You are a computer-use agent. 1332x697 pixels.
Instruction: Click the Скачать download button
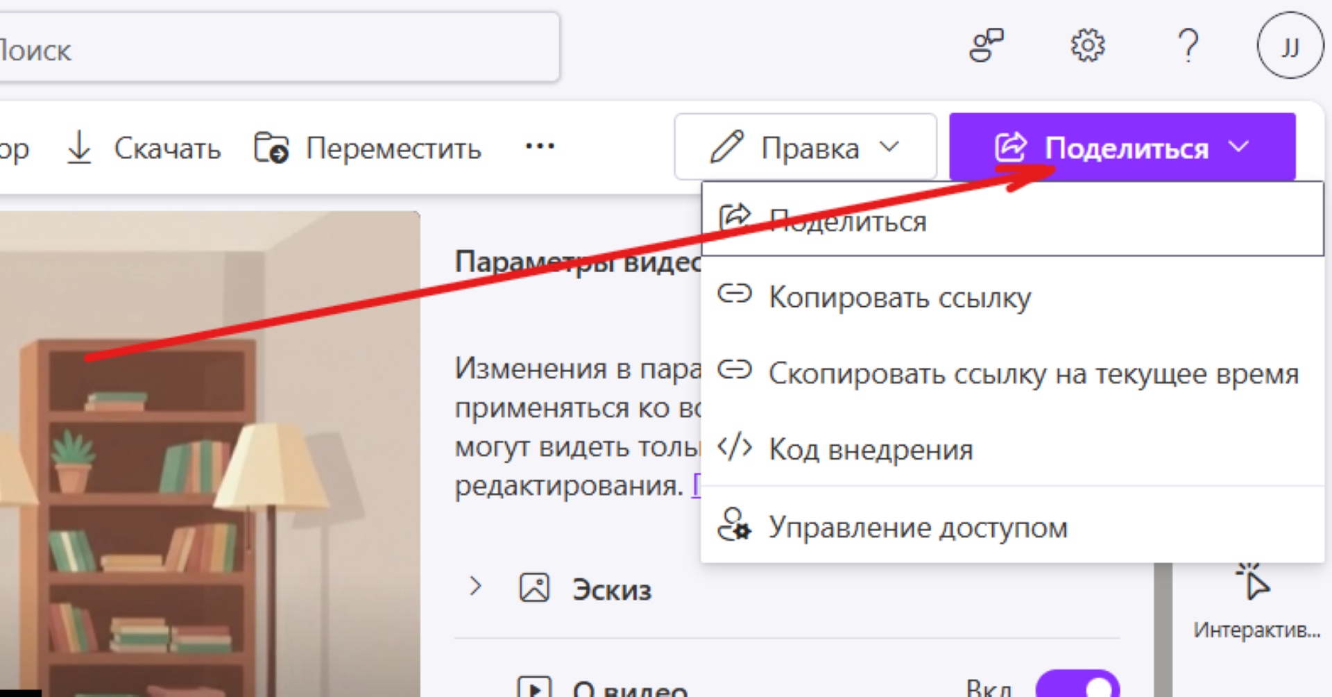click(x=144, y=148)
